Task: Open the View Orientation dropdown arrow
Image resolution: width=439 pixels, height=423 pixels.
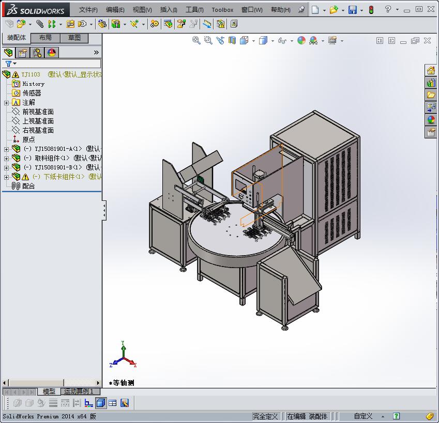Action: (254, 41)
